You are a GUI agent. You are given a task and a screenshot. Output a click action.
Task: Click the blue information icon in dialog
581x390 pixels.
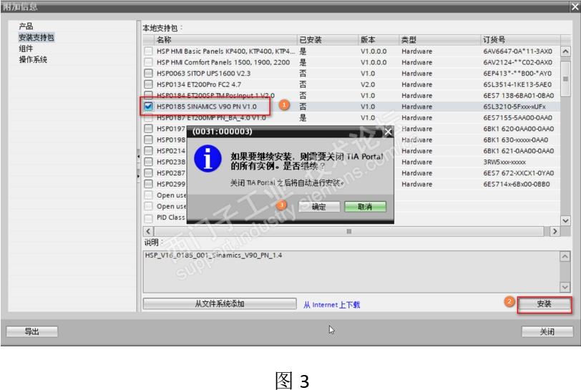[x=208, y=159]
